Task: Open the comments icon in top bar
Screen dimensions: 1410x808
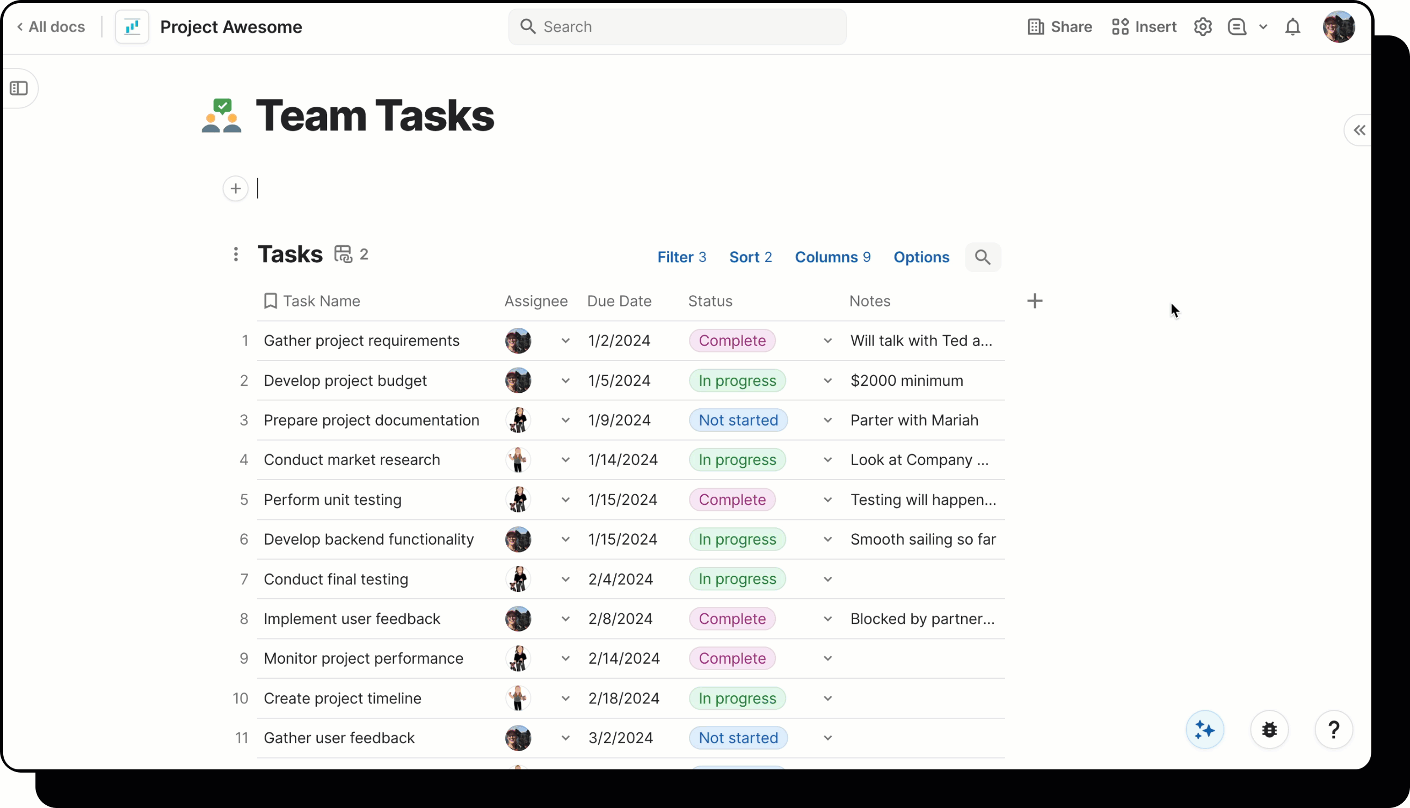Action: 1237,27
